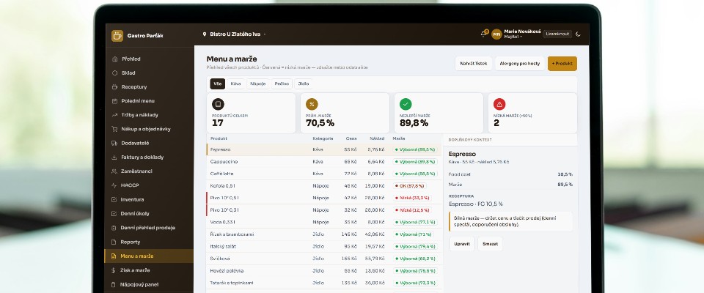This screenshot has width=704, height=293.
Task: Click the location pin icon by Bistro name
Action: [x=205, y=34]
